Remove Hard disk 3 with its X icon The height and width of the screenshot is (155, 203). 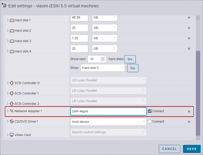(189, 38)
